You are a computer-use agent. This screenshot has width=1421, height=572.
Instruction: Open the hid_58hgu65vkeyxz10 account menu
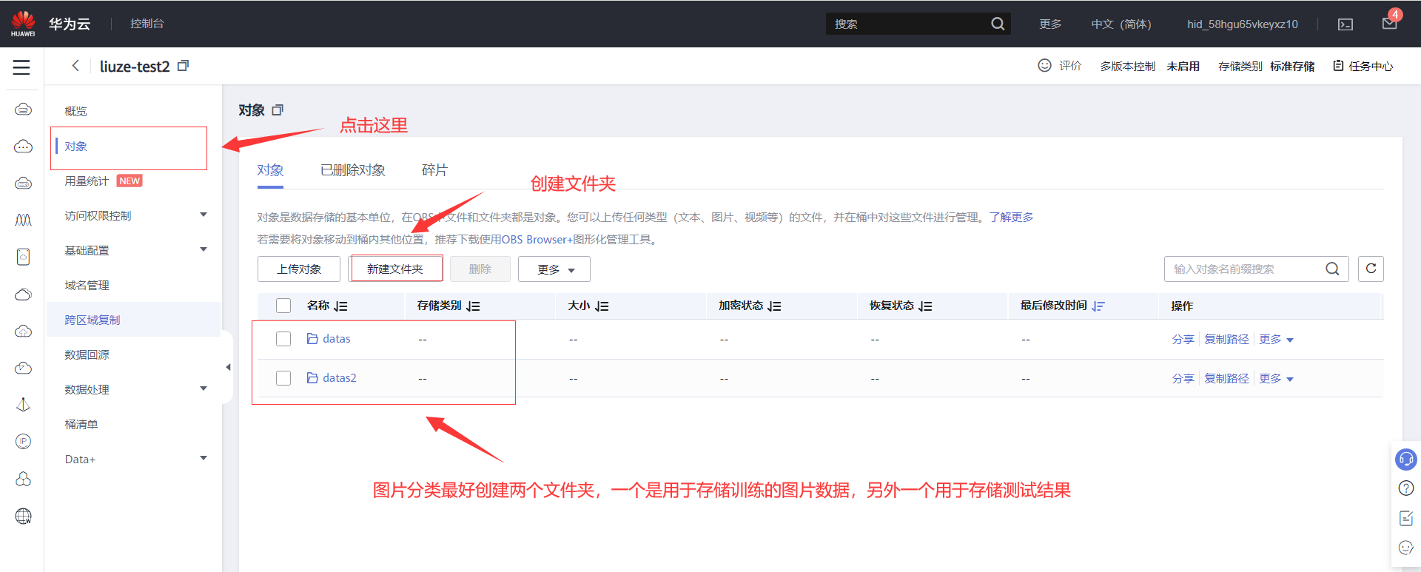click(1243, 24)
